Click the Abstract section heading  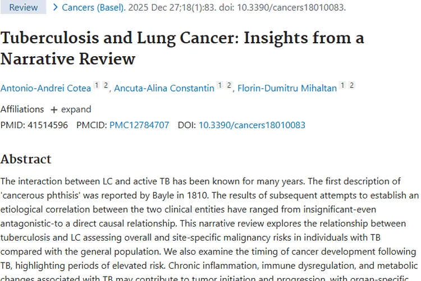26,159
